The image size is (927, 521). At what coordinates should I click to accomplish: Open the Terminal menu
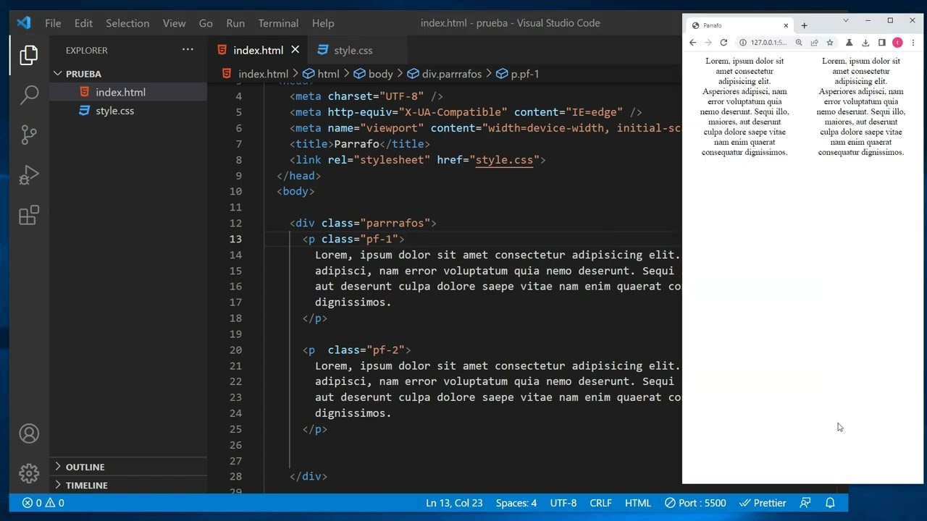278,23
